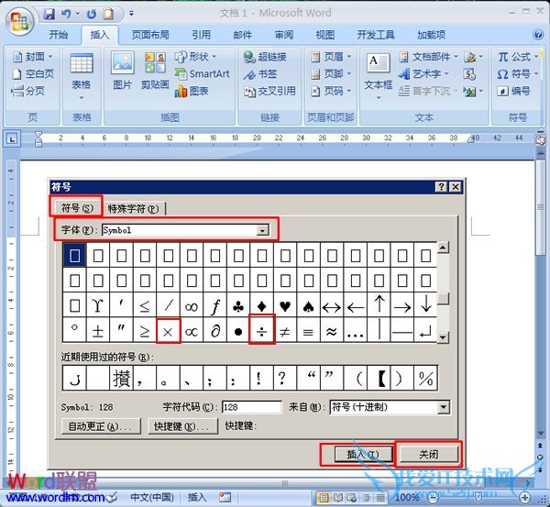Image resolution: width=550 pixels, height=507 pixels.
Task: Select the up arrow symbol ↑
Action: coord(379,306)
